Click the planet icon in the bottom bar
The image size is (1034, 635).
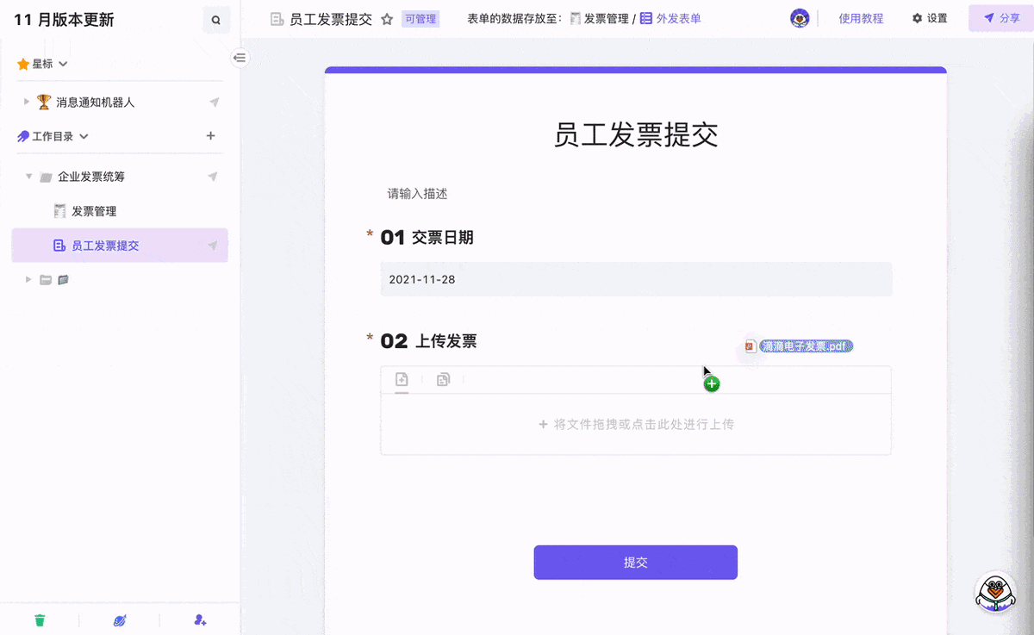click(x=120, y=619)
